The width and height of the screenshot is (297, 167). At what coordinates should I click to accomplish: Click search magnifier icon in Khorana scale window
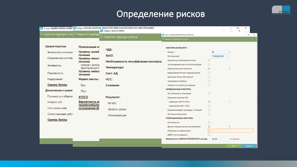coord(75,34)
